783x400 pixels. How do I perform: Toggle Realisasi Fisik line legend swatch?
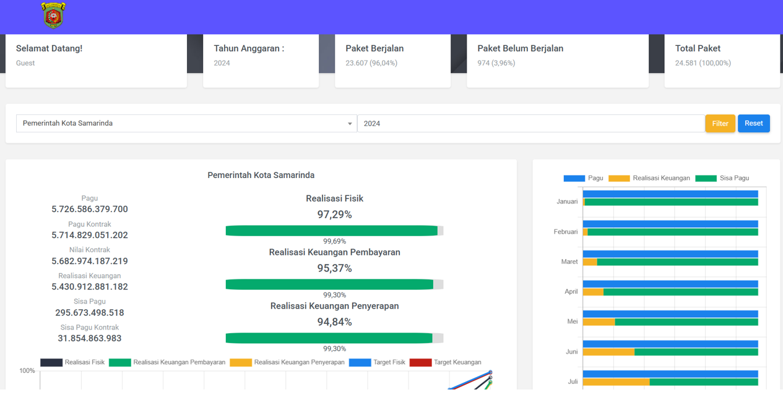51,362
